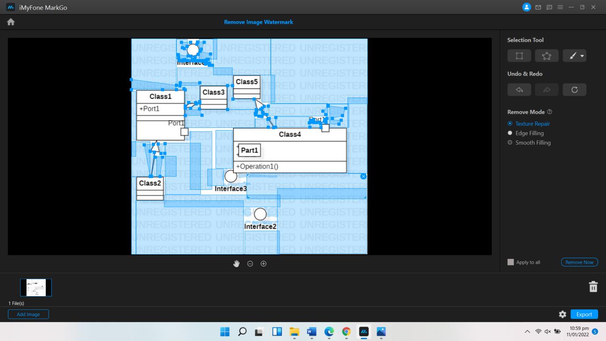Open the feedback chat icon

tap(549, 7)
